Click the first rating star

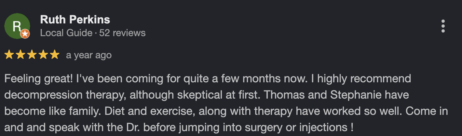[x=9, y=55]
